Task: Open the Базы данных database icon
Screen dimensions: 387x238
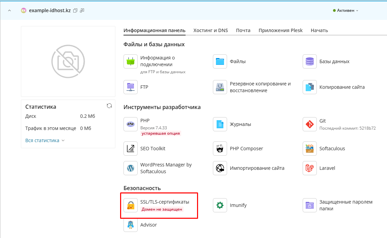Action: coord(310,61)
